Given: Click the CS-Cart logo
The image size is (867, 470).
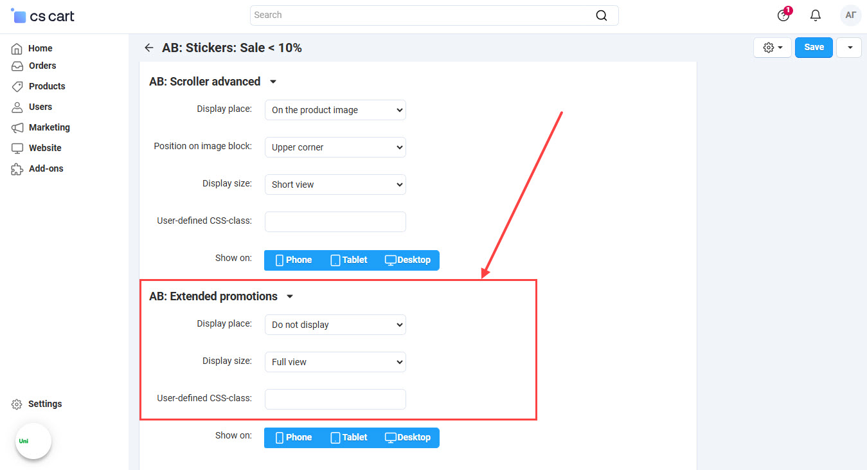Looking at the screenshot, I should 43,16.
